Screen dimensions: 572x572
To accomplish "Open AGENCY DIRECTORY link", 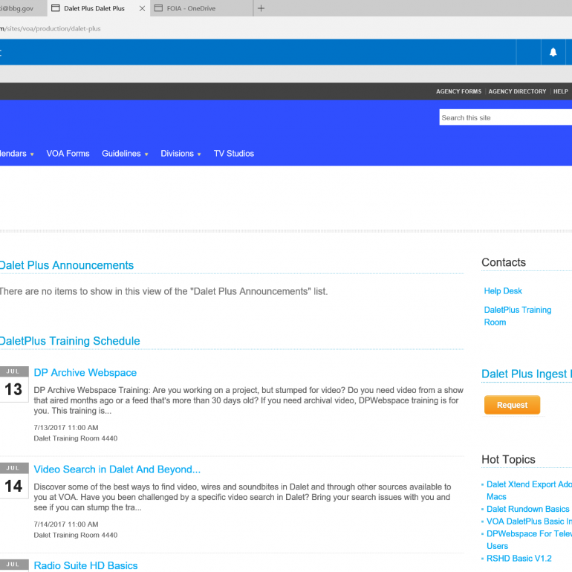I will [517, 91].
